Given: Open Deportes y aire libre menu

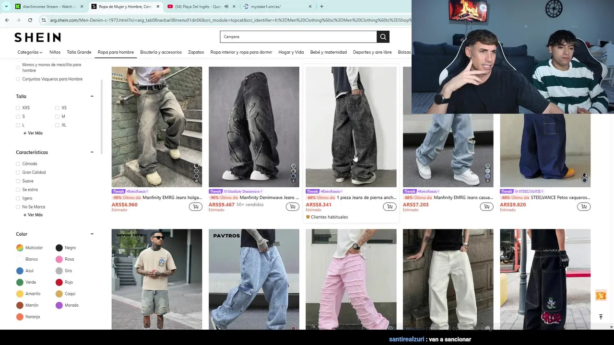Looking at the screenshot, I should (372, 52).
